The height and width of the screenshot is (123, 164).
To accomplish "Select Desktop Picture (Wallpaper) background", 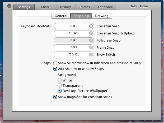I will pos(59,91).
